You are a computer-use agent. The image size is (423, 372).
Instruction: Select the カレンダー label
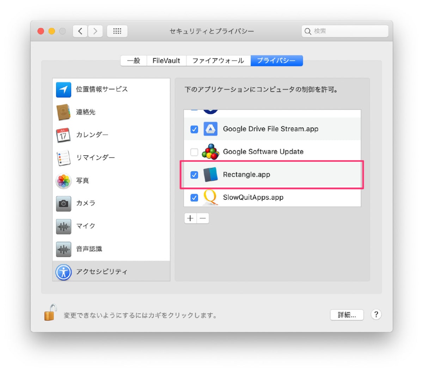tap(92, 135)
